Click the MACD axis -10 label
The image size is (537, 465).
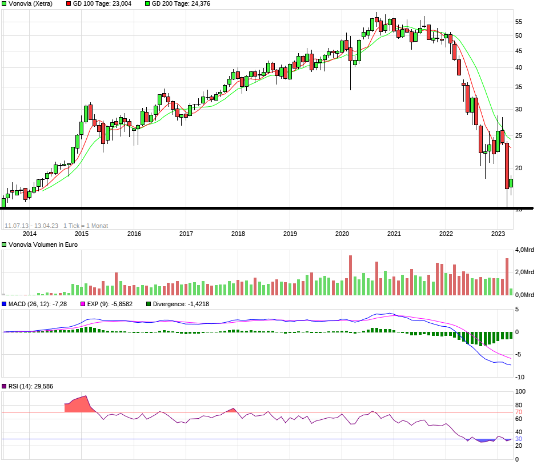tap(520, 378)
